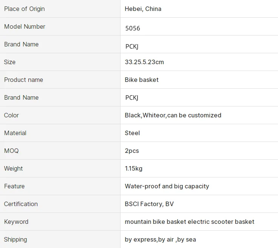The width and height of the screenshot is (278, 248).
Task: Click the 'Place of Origin' label cell
Action: pyautogui.click(x=24, y=9)
